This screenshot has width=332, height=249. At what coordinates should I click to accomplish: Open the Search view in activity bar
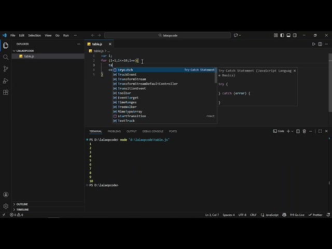pos(6,57)
